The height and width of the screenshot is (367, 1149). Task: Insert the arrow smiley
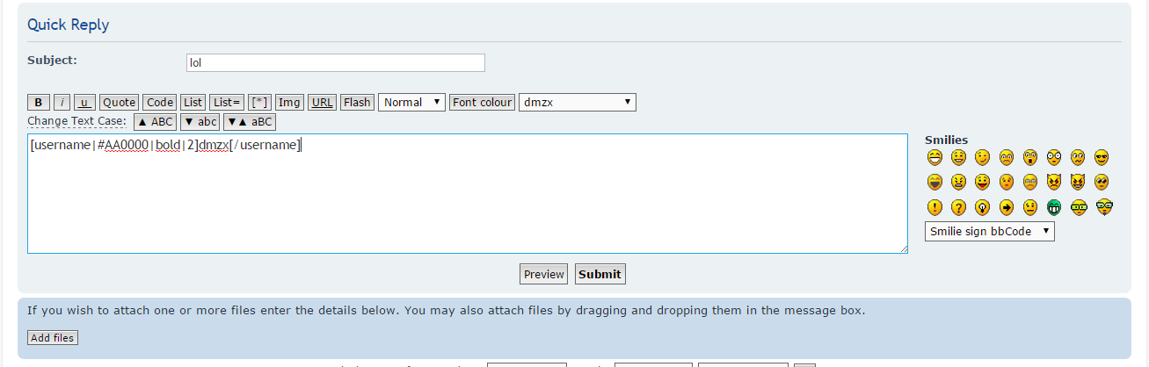1007,208
